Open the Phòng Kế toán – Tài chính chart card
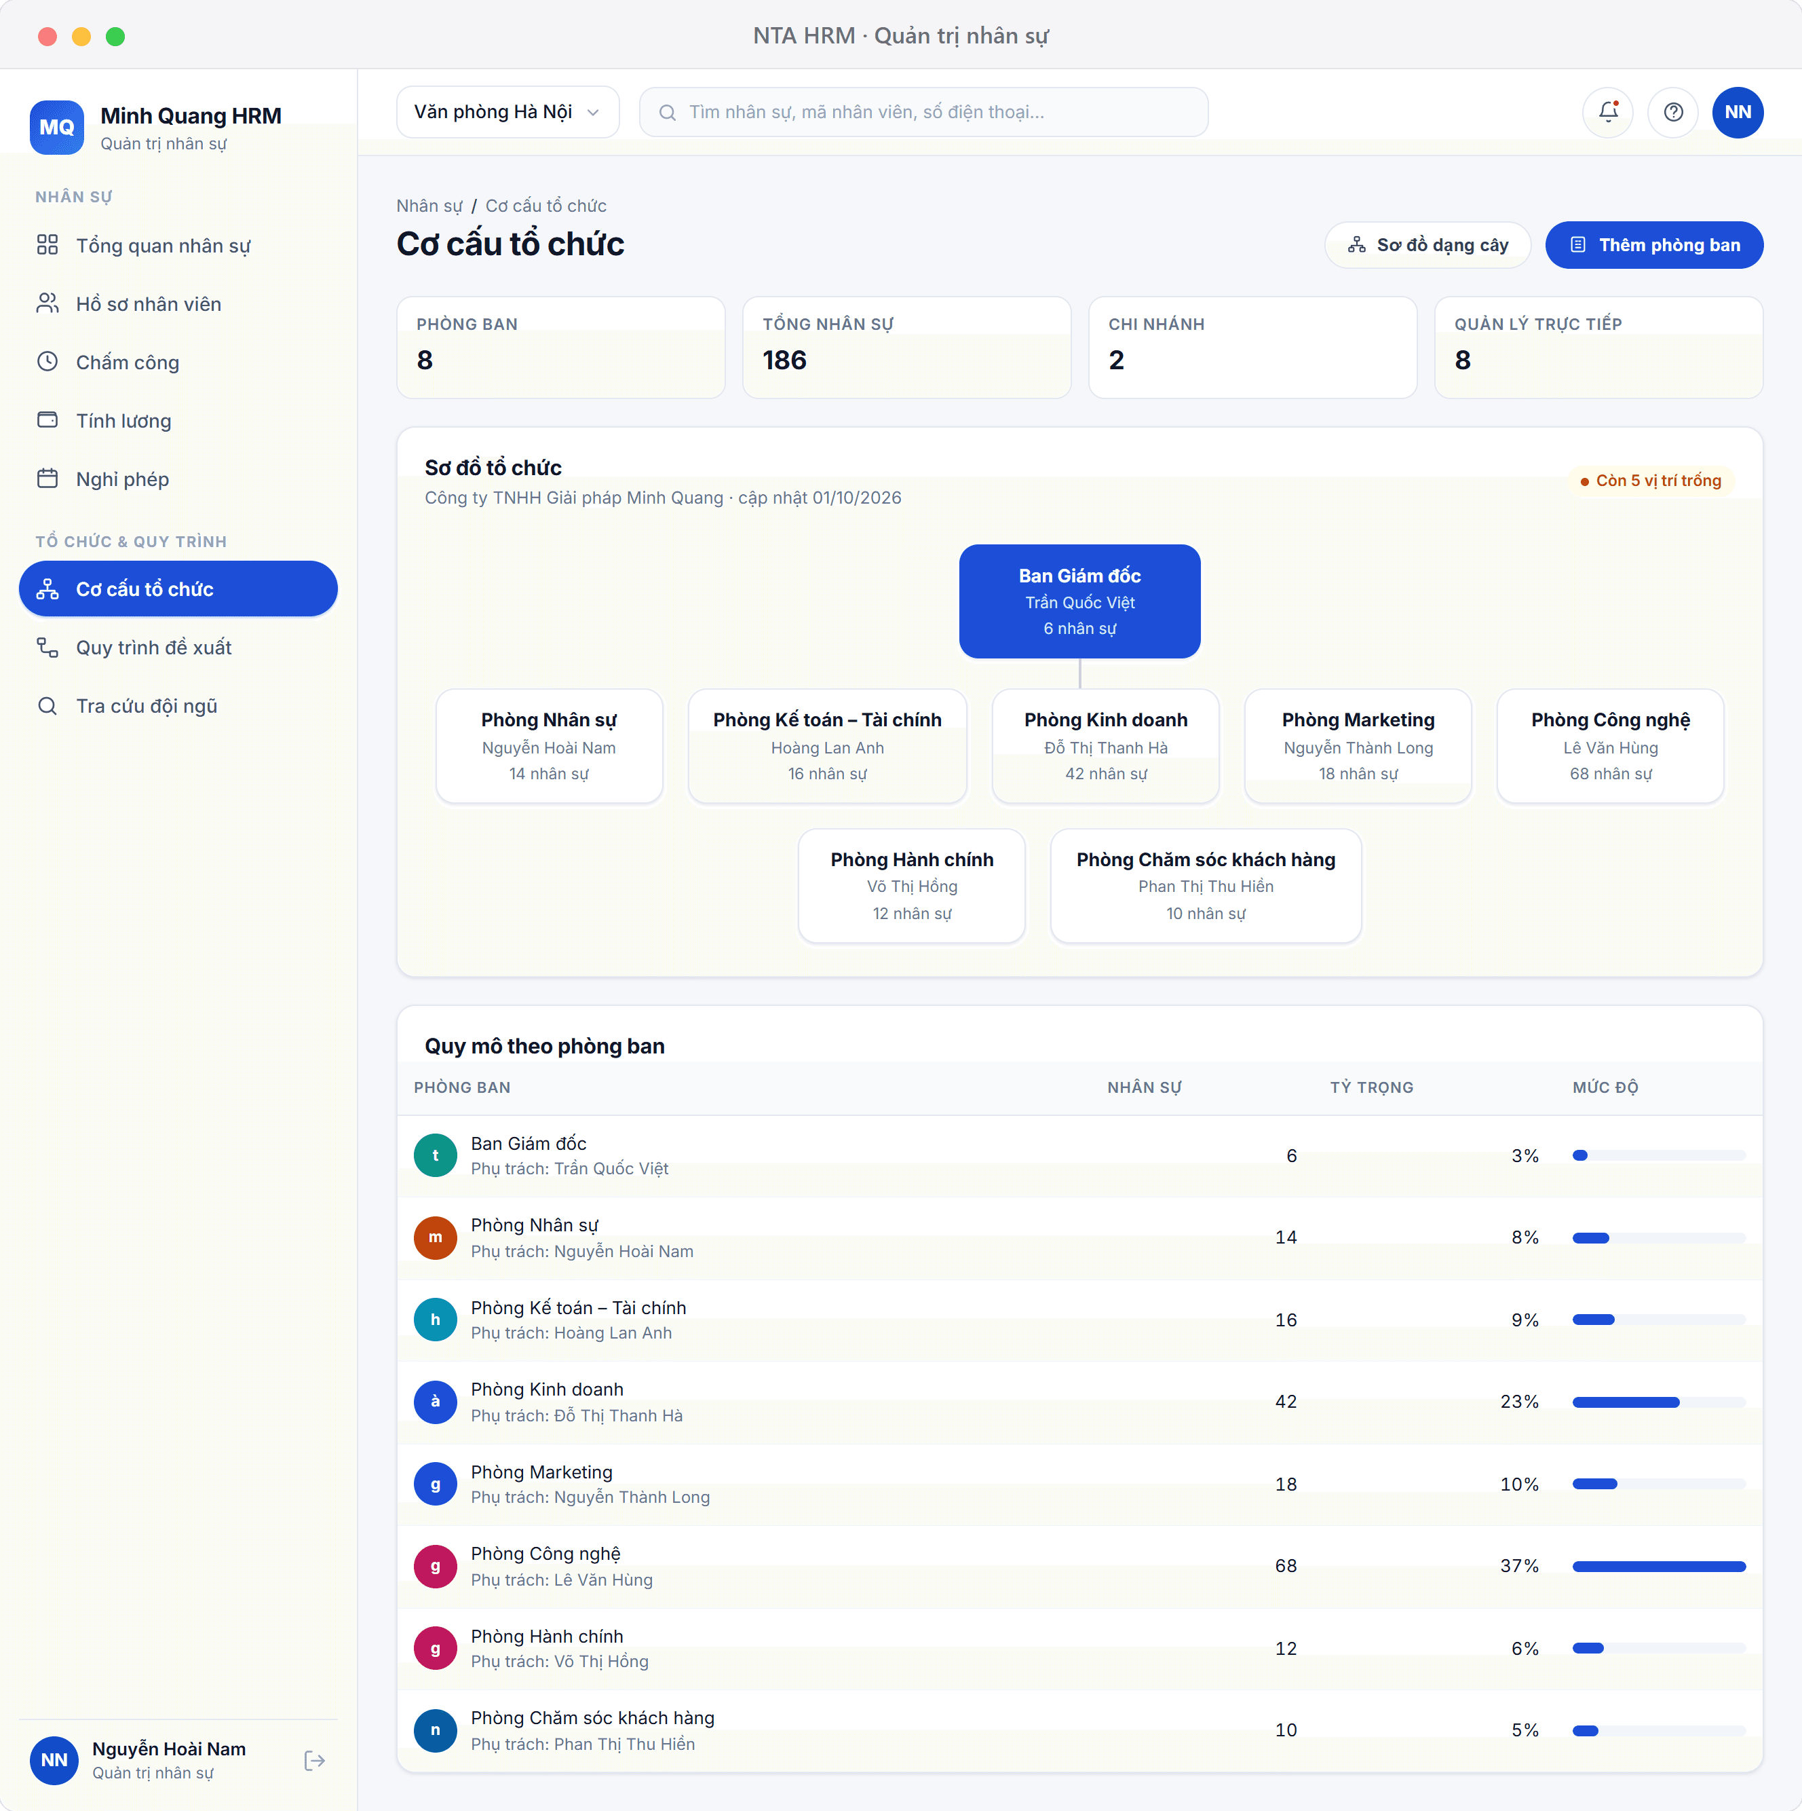The height and width of the screenshot is (1811, 1802). (828, 746)
